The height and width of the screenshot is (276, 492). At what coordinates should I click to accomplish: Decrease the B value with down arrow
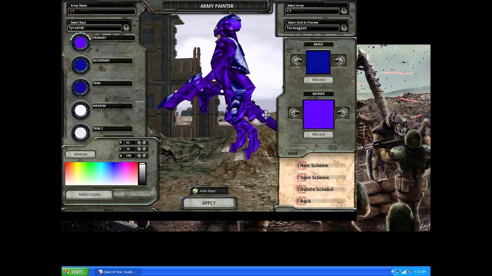coord(144,155)
